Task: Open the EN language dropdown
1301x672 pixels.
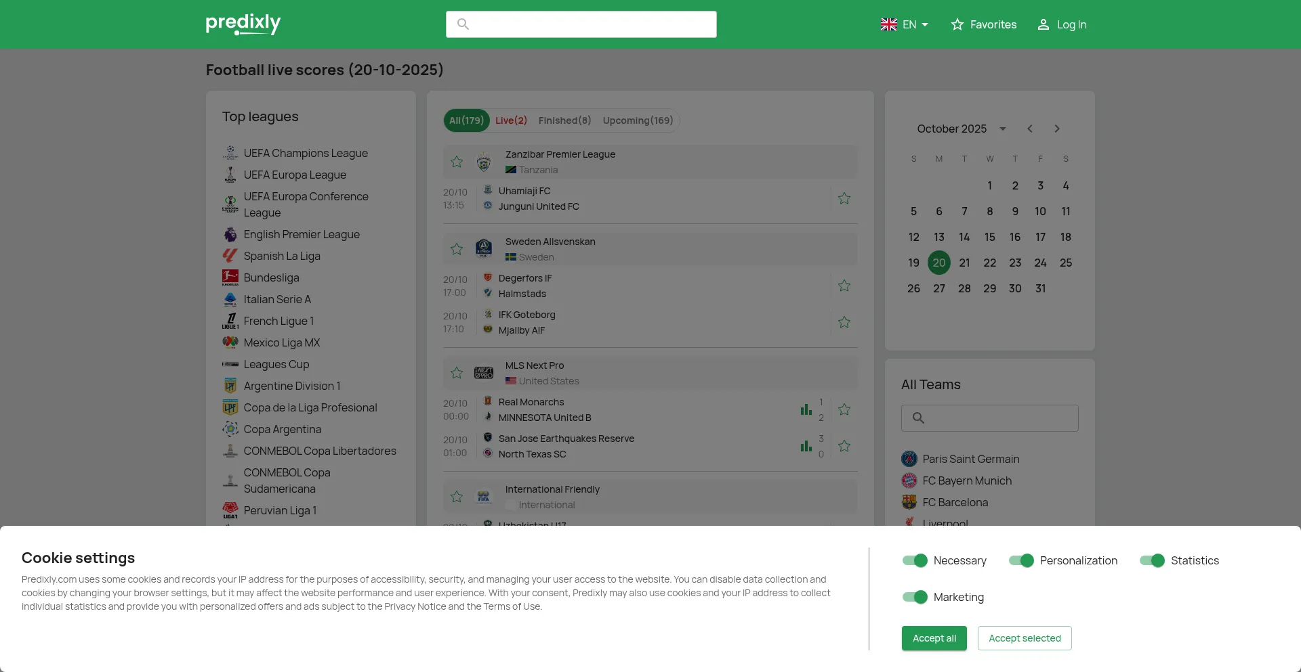Action: tap(904, 24)
